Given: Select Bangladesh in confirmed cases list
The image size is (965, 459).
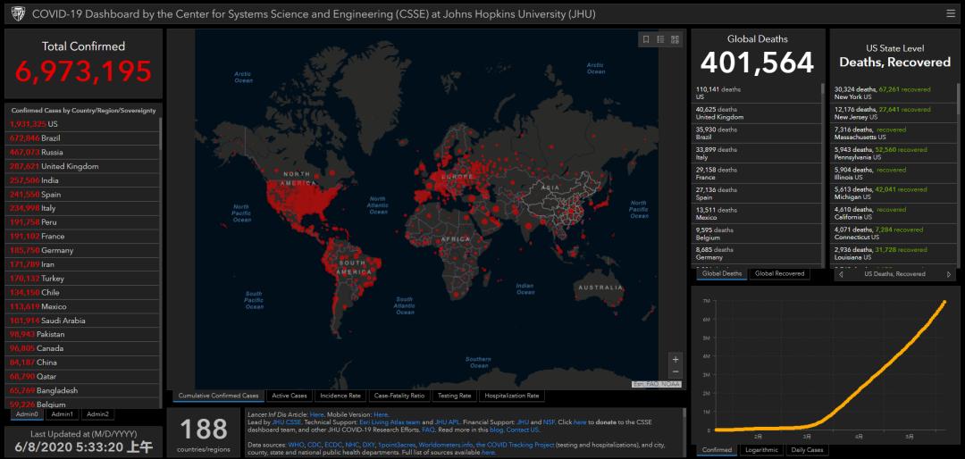Looking at the screenshot, I should 82,391.
